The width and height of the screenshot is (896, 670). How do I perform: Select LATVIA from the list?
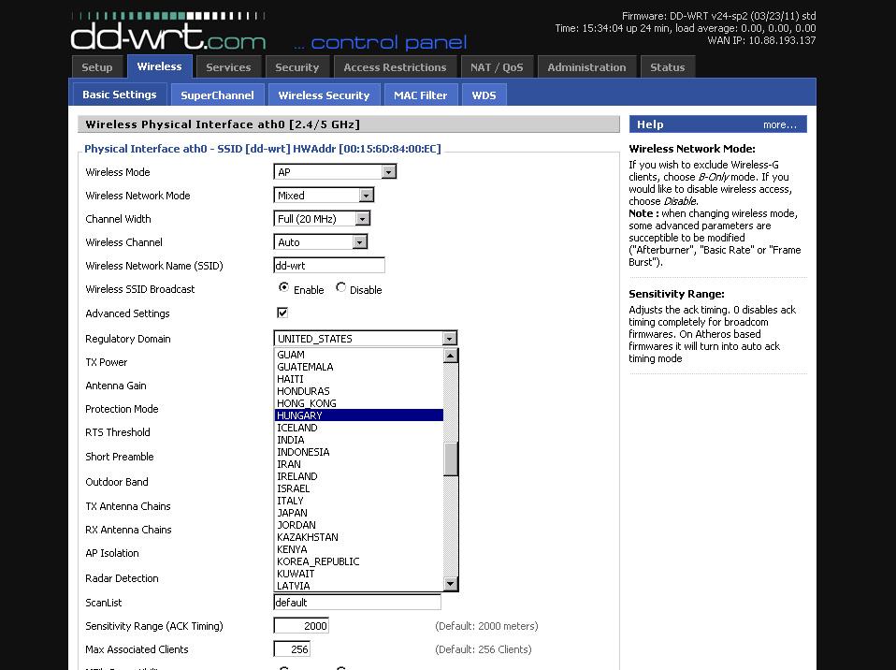point(359,586)
